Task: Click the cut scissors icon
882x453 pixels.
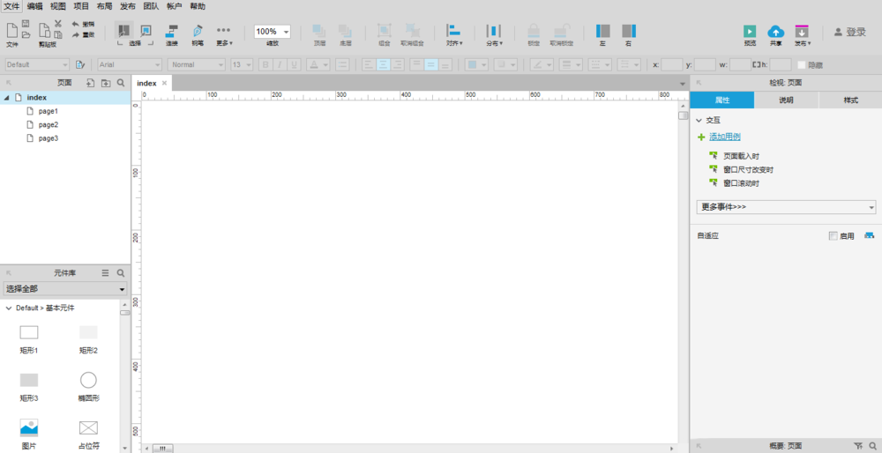Action: 58,24
